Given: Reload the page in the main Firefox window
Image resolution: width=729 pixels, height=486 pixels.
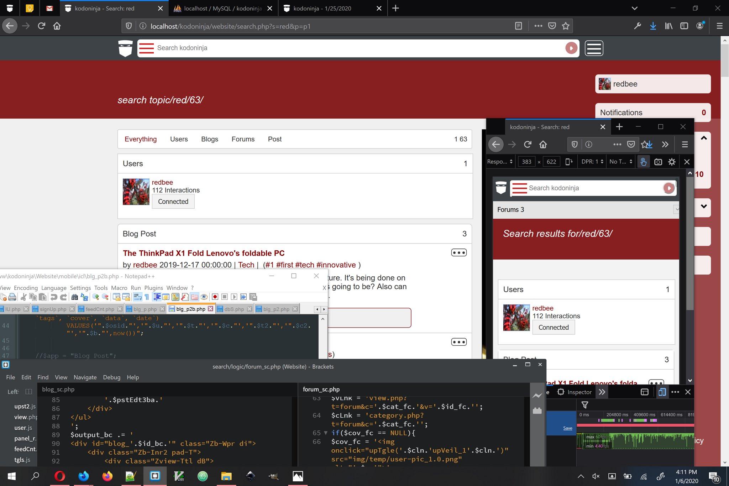Looking at the screenshot, I should tap(41, 26).
